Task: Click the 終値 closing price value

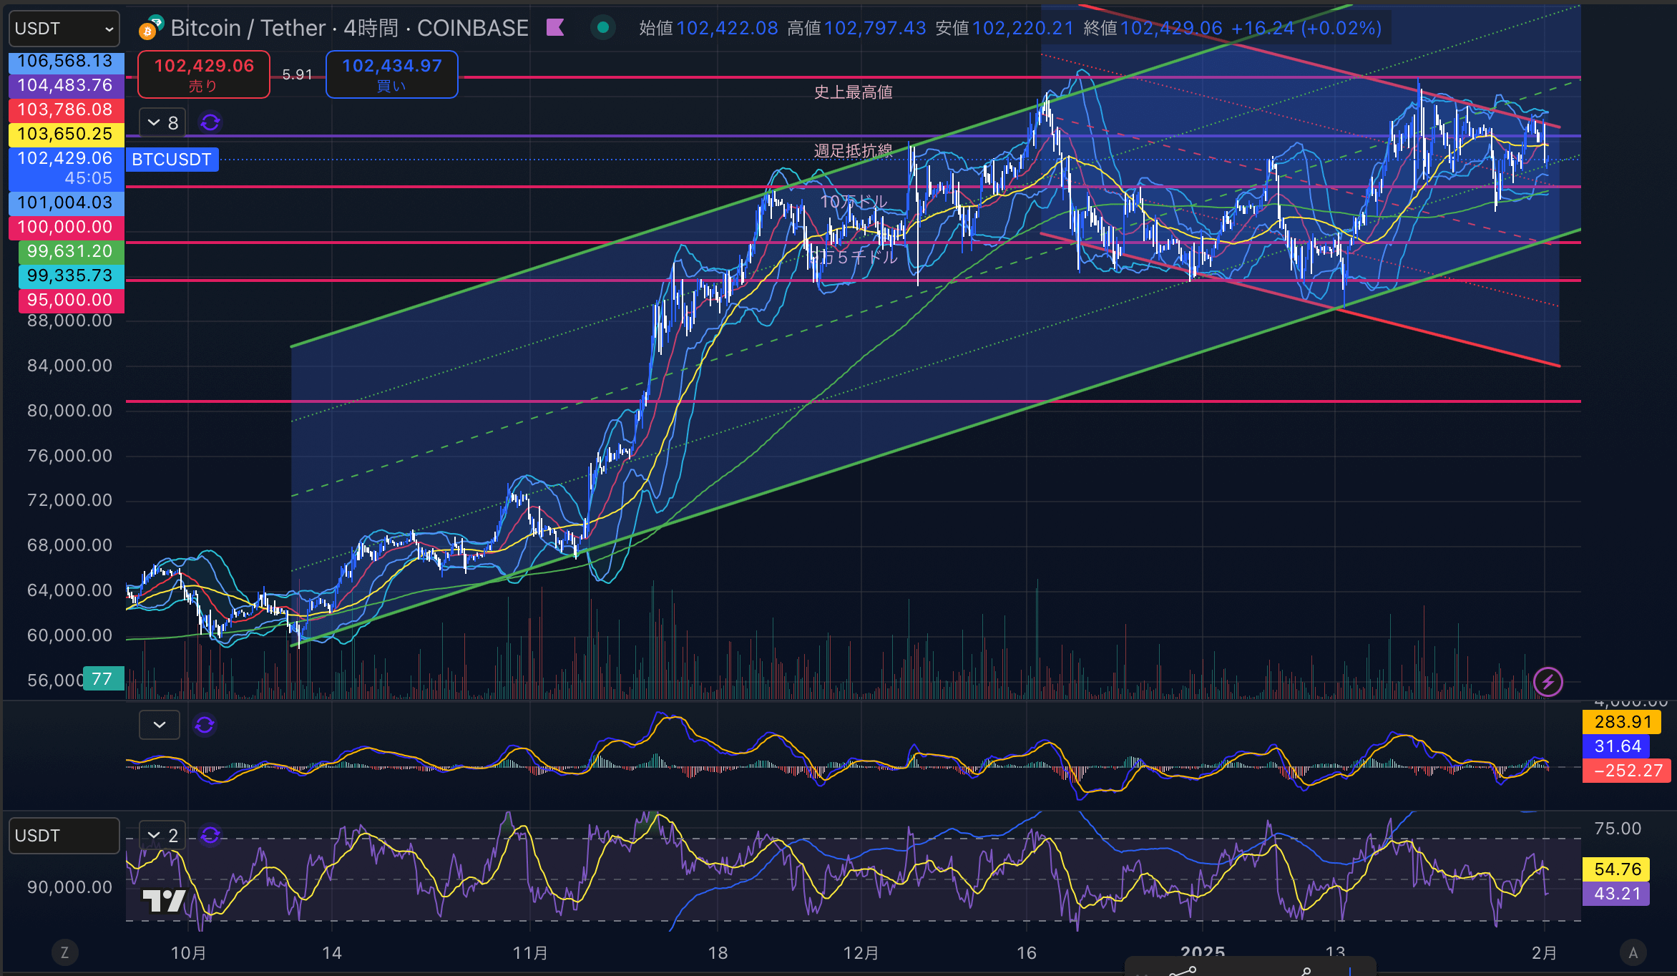Action: point(1171,28)
